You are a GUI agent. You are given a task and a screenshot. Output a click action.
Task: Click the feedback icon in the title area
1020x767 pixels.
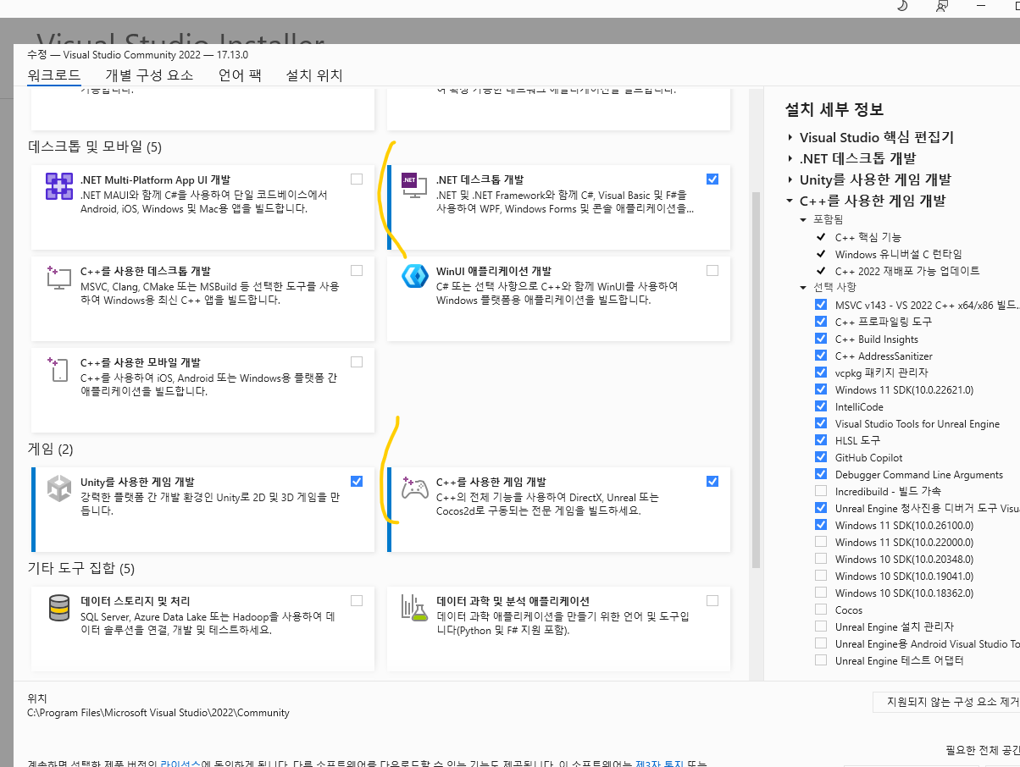941,6
